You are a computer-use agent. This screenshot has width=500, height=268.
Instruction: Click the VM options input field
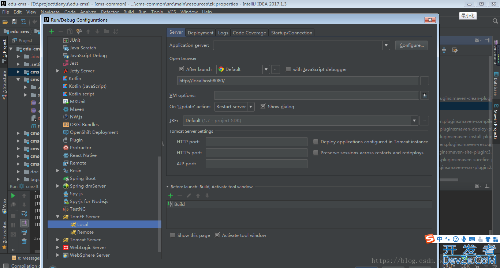(x=317, y=95)
